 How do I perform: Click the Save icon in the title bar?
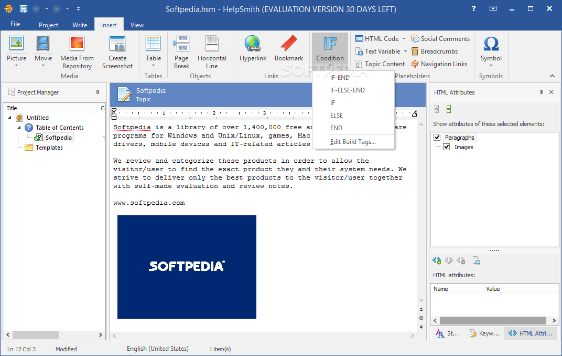coord(23,8)
